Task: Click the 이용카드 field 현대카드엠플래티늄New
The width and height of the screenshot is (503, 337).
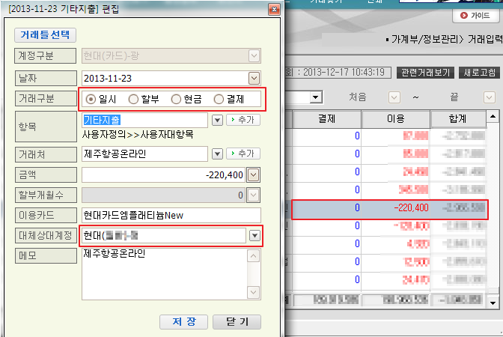Action: pos(171,216)
